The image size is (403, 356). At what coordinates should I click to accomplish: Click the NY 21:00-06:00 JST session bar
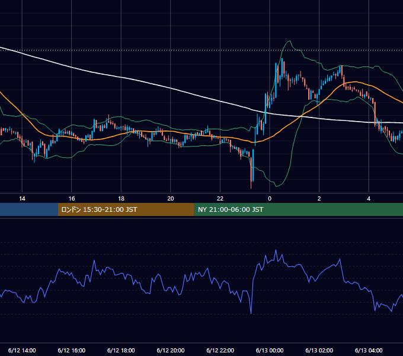(x=298, y=209)
